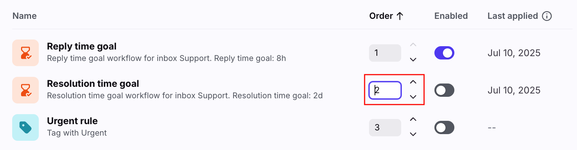This screenshot has height=150, width=577.
Task: Click the Urgent rule order number field
Action: click(385, 127)
